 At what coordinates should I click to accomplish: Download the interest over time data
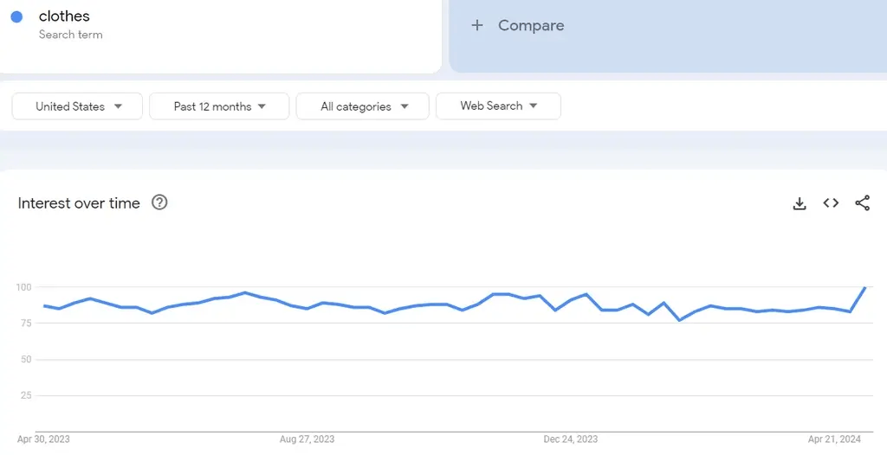[x=800, y=203]
